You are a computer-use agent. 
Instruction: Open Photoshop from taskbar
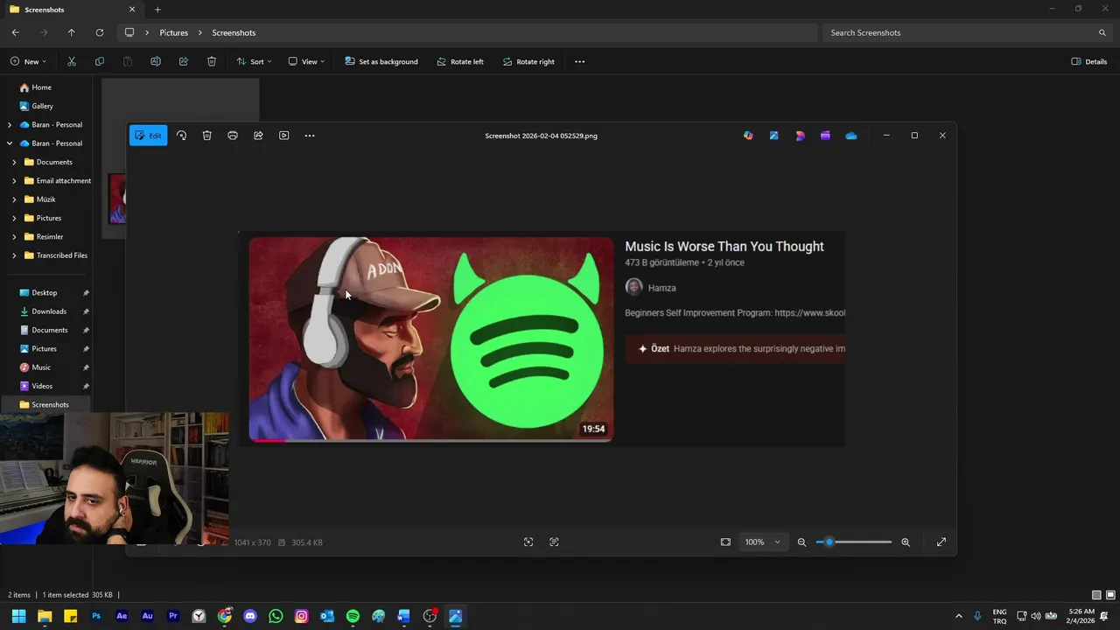[96, 616]
